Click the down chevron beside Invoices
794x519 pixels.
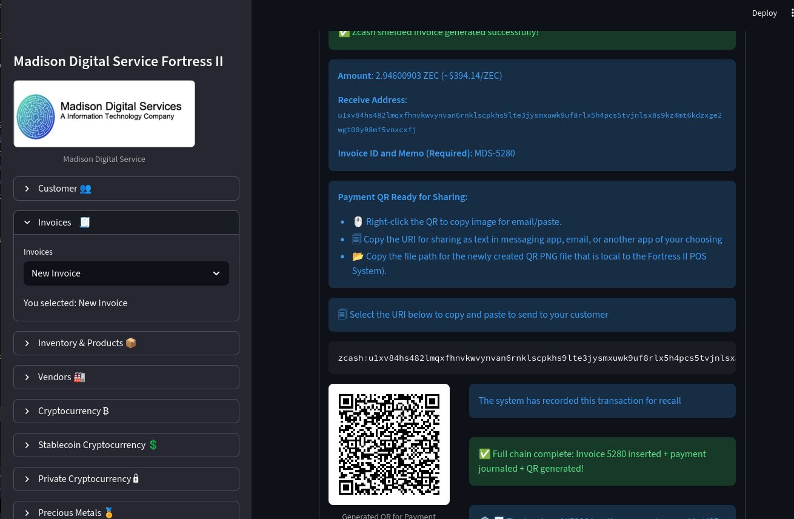(x=27, y=223)
